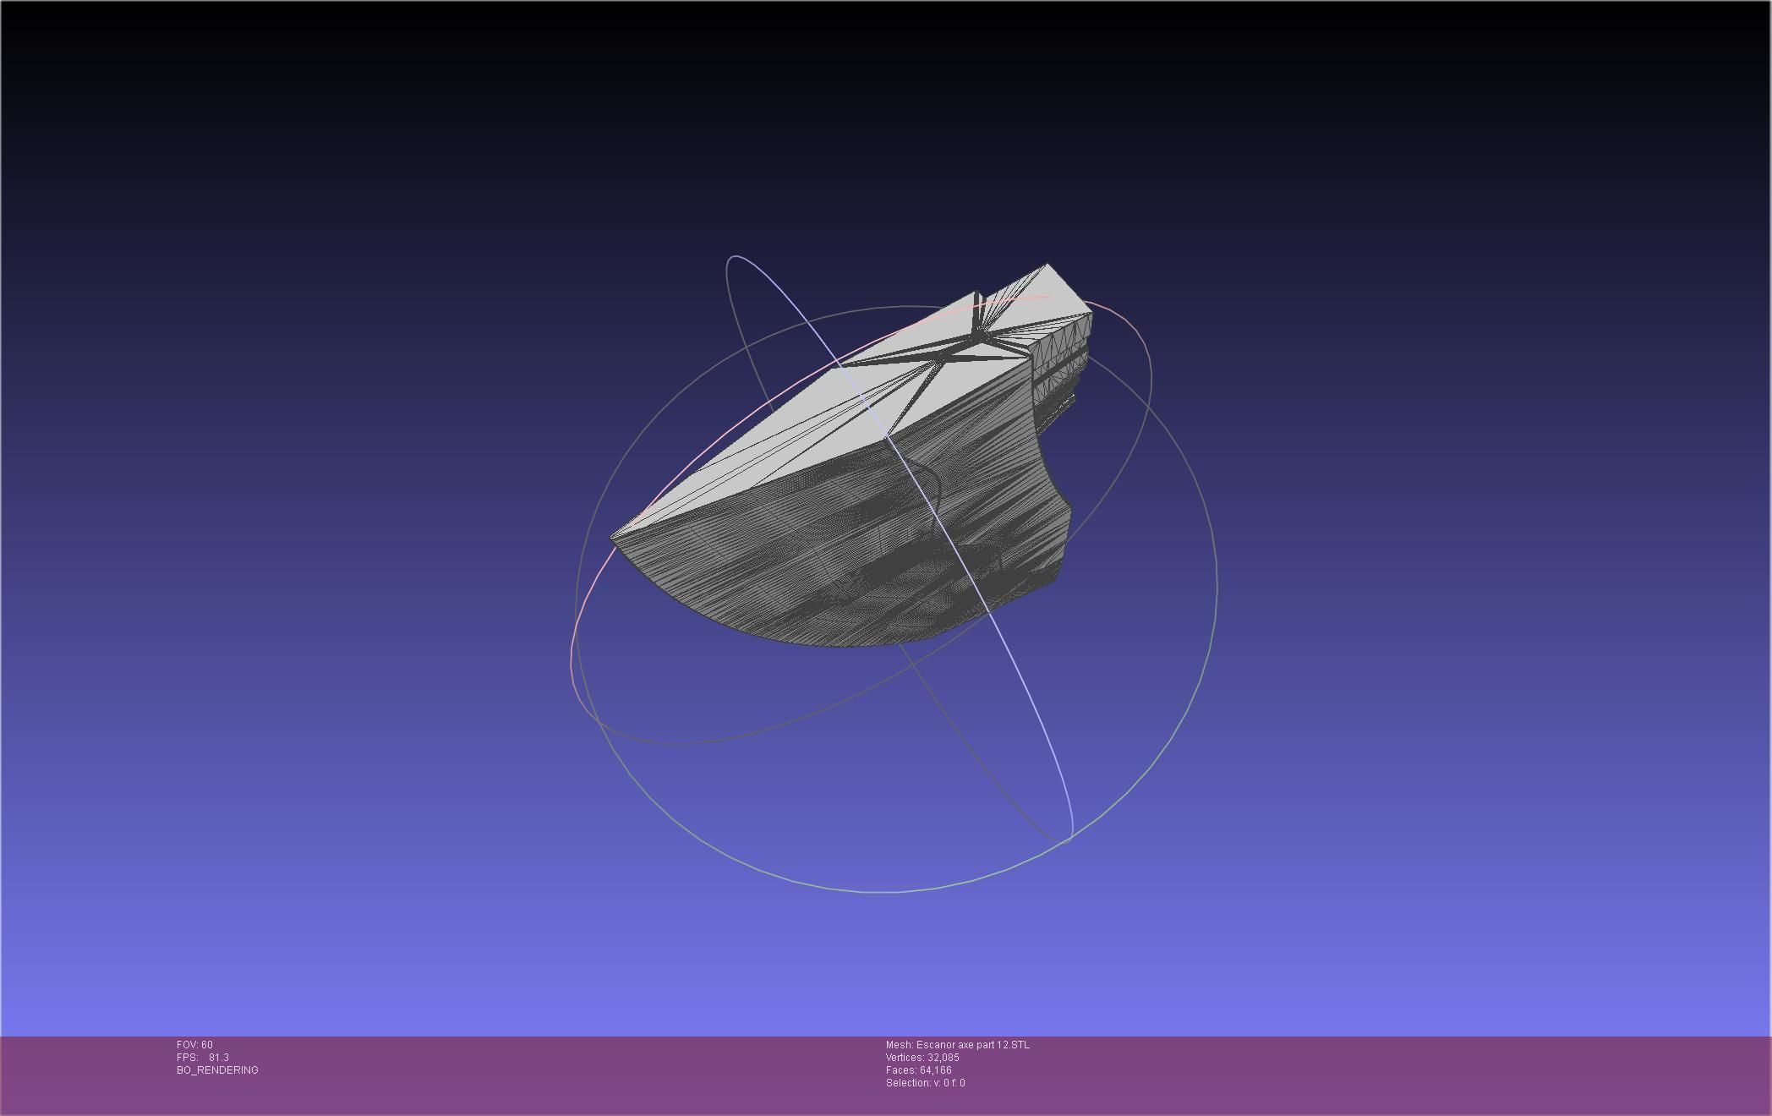Click the FPS: 81.3 readout
This screenshot has width=1772, height=1116.
click(x=203, y=1058)
